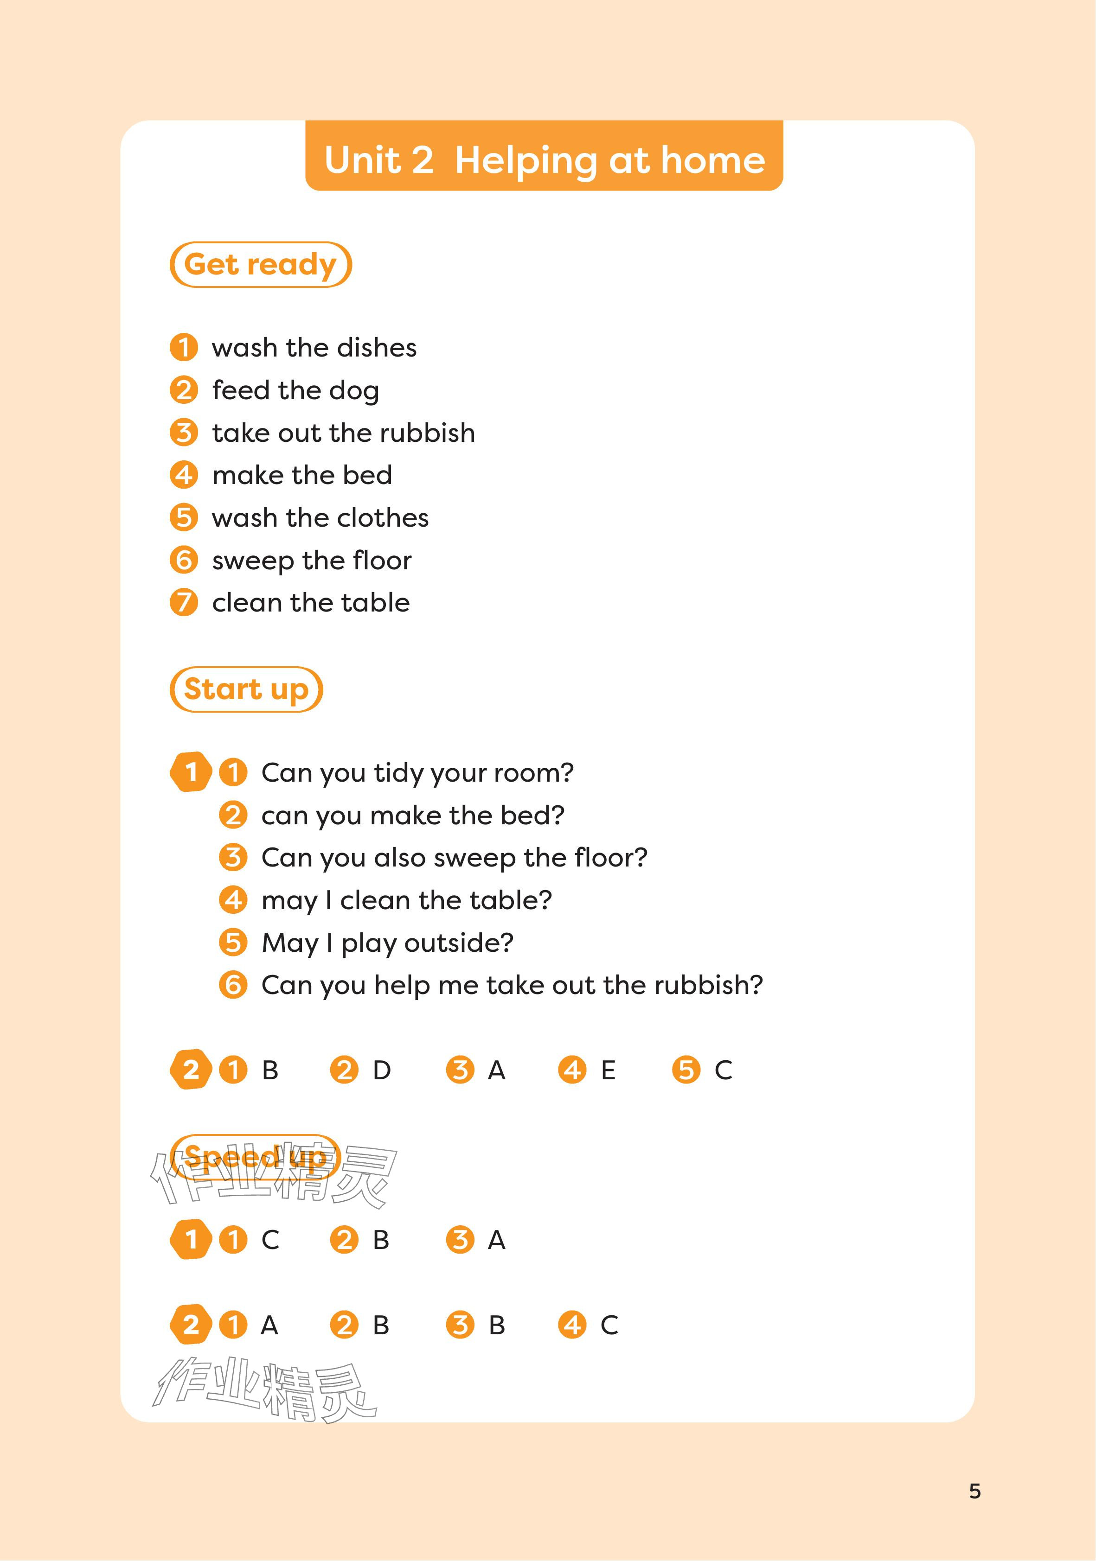Click circle 3 beside take out the rubbish
1096x1561 pixels.
184,433
